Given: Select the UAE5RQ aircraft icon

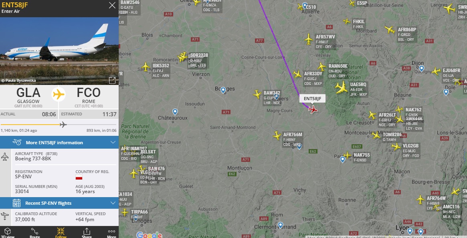Looking at the screenshot, I should [x=341, y=87].
